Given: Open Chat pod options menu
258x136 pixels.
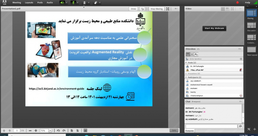Looking at the screenshot, I should (241, 101).
